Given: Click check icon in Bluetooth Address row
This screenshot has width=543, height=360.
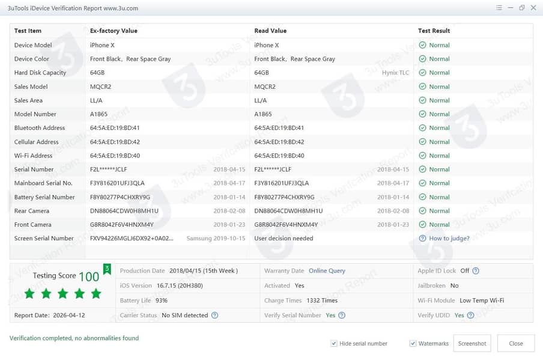Looking at the screenshot, I should coord(422,128).
